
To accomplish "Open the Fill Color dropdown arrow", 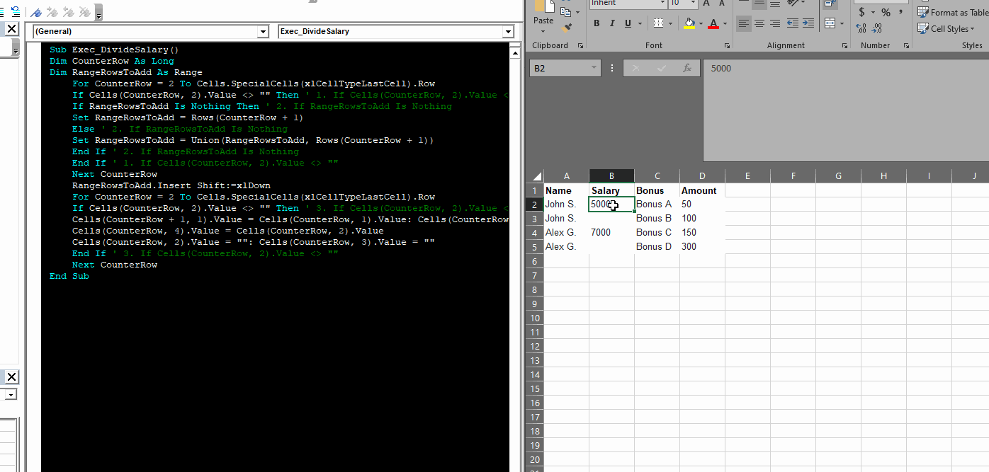I will pos(701,24).
